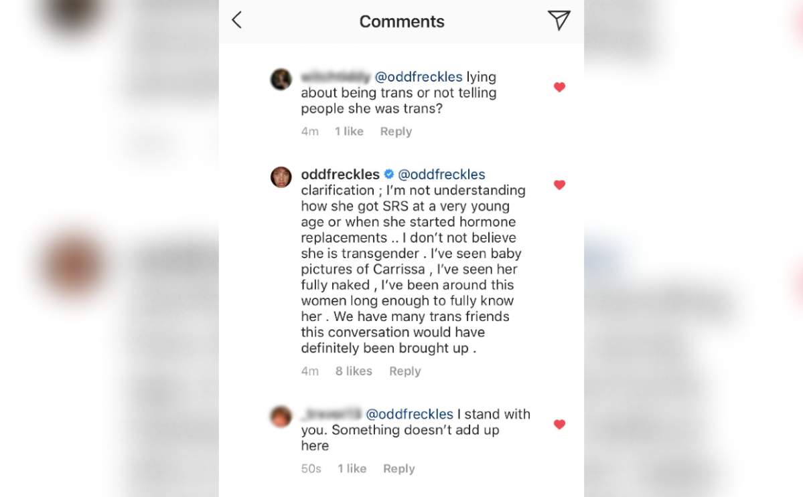Image resolution: width=803 pixels, height=497 pixels.
Task: Reply to oddfreckles' long comment
Action: click(405, 371)
